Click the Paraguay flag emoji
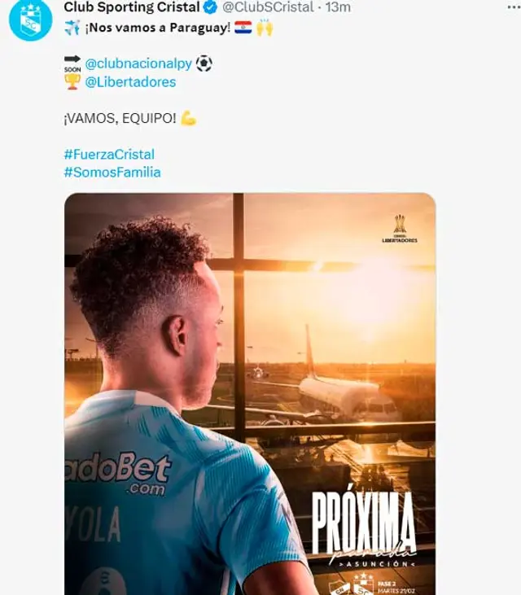 pyautogui.click(x=243, y=28)
